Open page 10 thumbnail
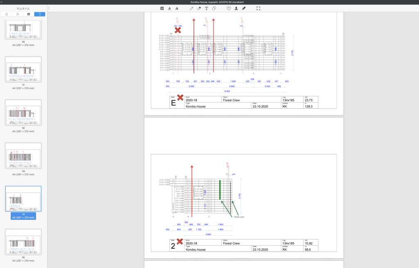The height and width of the screenshot is (268, 419). tap(23, 29)
